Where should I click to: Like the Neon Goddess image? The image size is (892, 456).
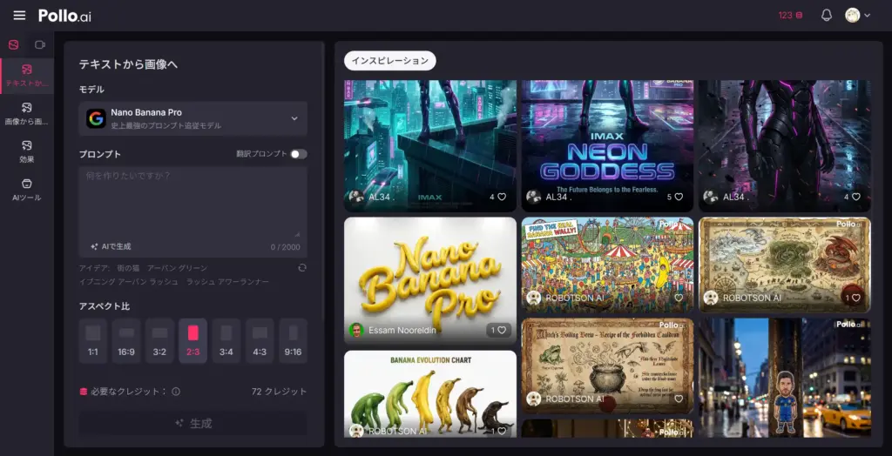point(679,198)
